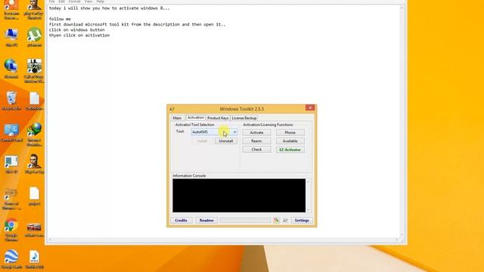This screenshot has width=484, height=272.
Task: Click the Rearm button
Action: 256,141
